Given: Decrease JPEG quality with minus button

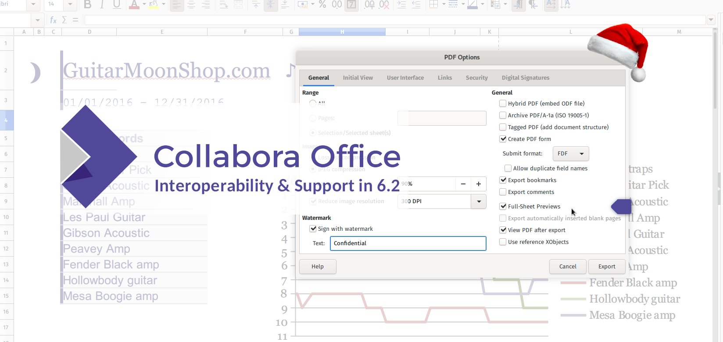Looking at the screenshot, I should (463, 184).
